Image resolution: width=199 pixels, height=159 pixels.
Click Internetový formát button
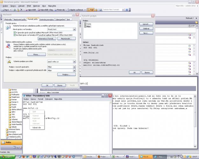click(47, 39)
